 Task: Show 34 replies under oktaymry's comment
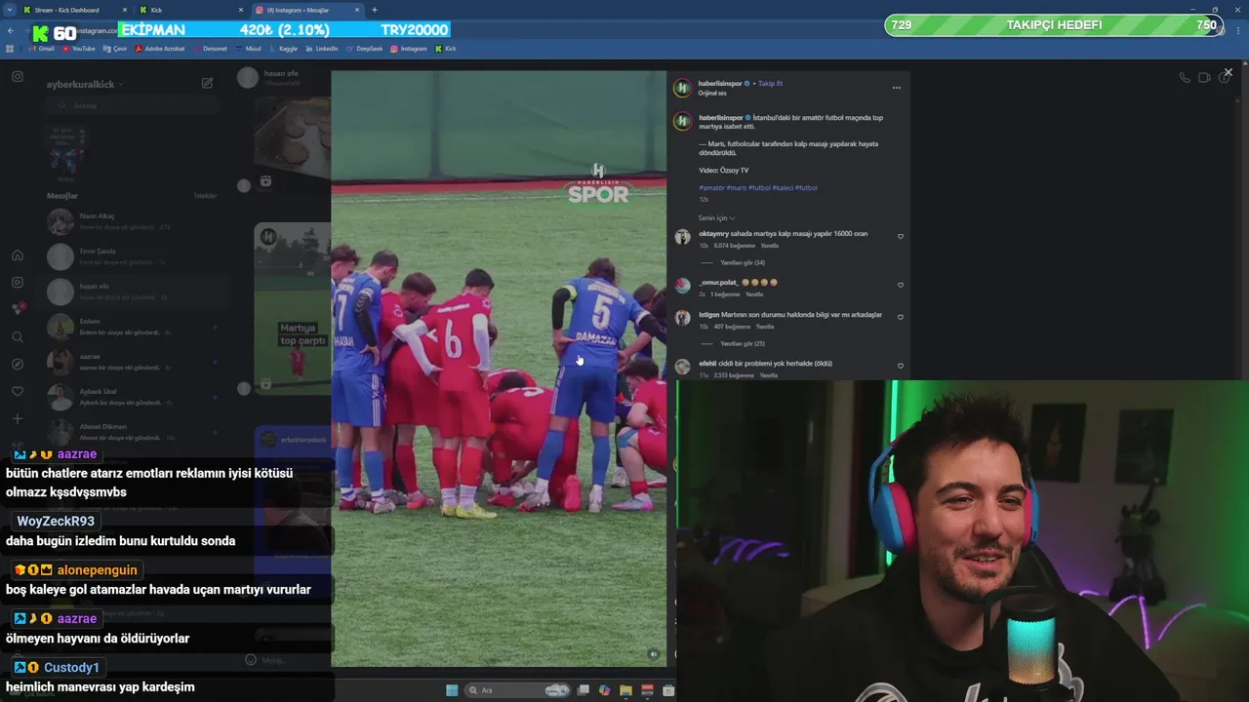pyautogui.click(x=742, y=262)
